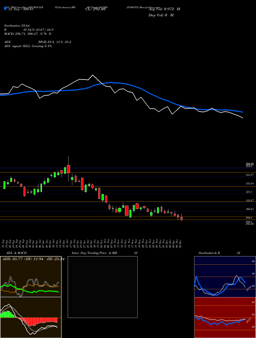Image resolution: width=256 pixels, height=338 pixels.
Task: Open the ADX indicator chart with green line
Action: pos(31,277)
